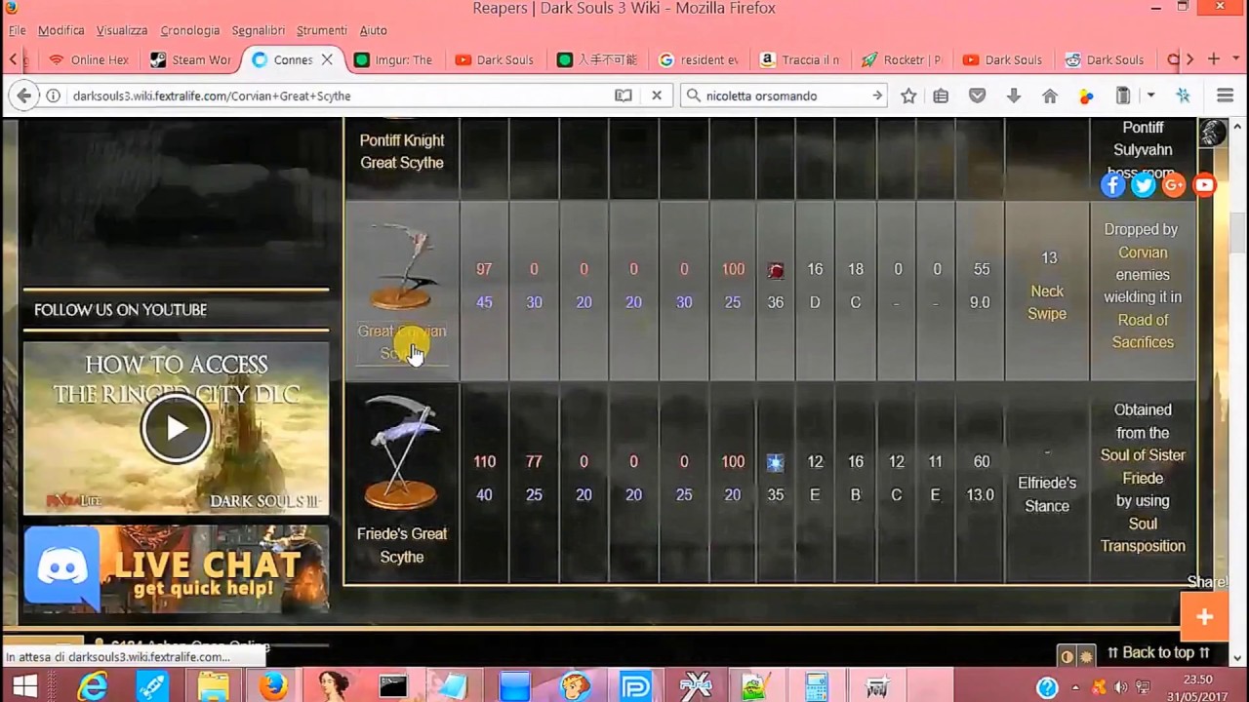Click the frost icon in Friede's row
Image resolution: width=1249 pixels, height=702 pixels.
pos(776,463)
